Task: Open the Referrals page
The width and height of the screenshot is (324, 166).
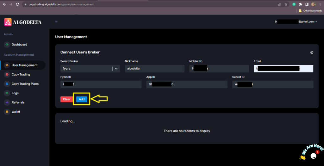Action: (x=18, y=102)
